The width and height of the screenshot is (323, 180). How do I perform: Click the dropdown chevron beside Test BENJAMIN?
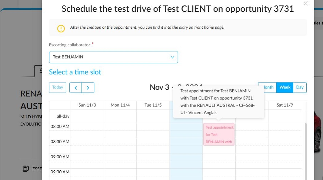(x=172, y=57)
